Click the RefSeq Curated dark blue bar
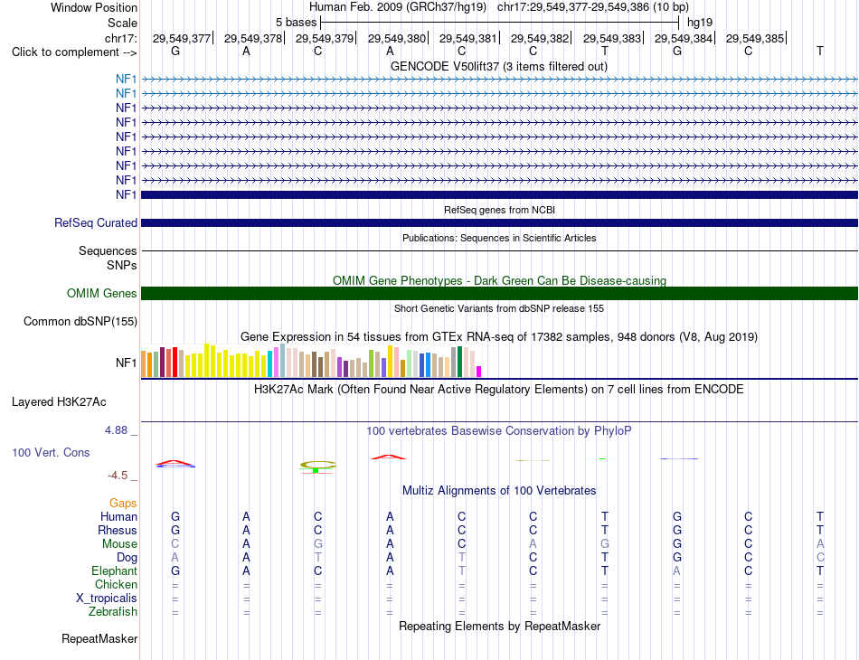Viewport: 859px width, 660px height. pyautogui.click(x=499, y=223)
